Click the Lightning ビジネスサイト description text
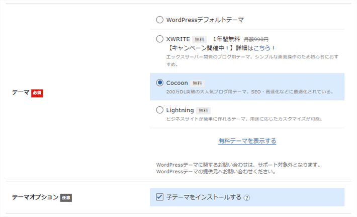This screenshot has width=357, height=217. tap(244, 119)
